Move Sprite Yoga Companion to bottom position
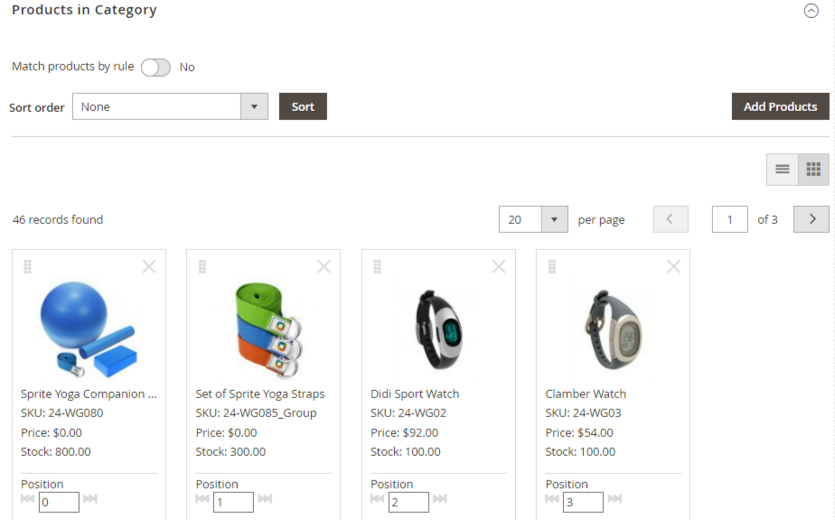 coord(90,498)
